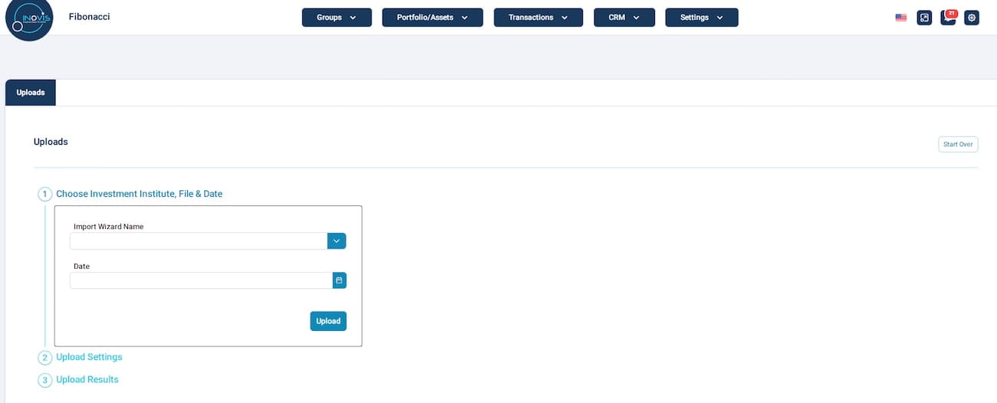Change language via the US flag icon
The height and width of the screenshot is (403, 997).
point(901,18)
